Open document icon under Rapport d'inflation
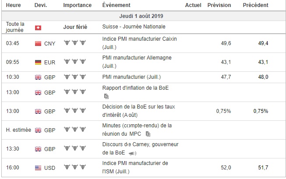This screenshot has width=286, height=179. tap(106, 96)
